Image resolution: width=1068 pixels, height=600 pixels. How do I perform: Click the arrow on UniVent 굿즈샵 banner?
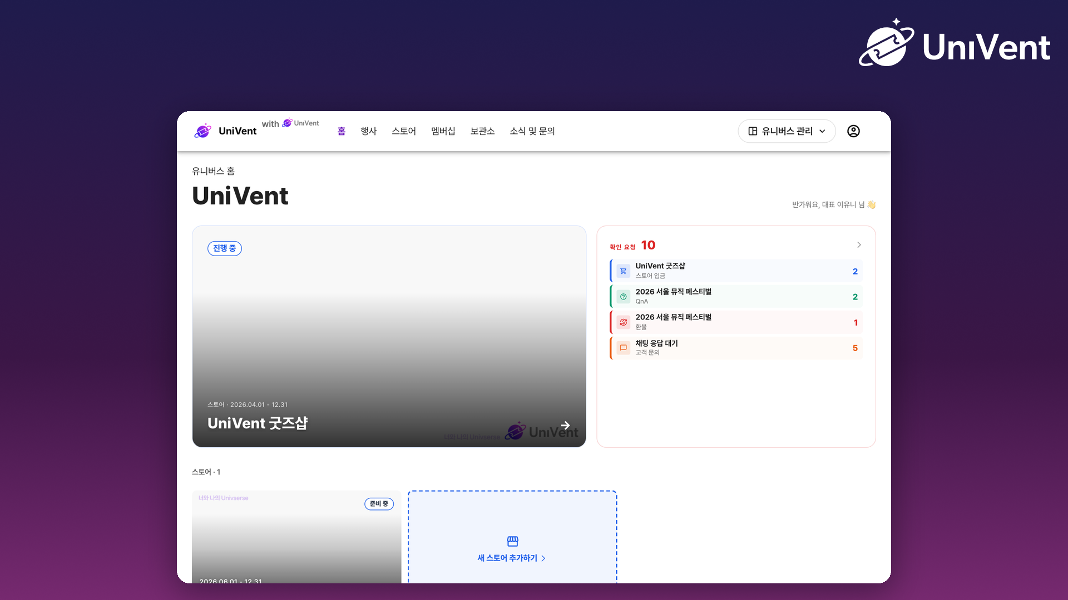coord(565,426)
